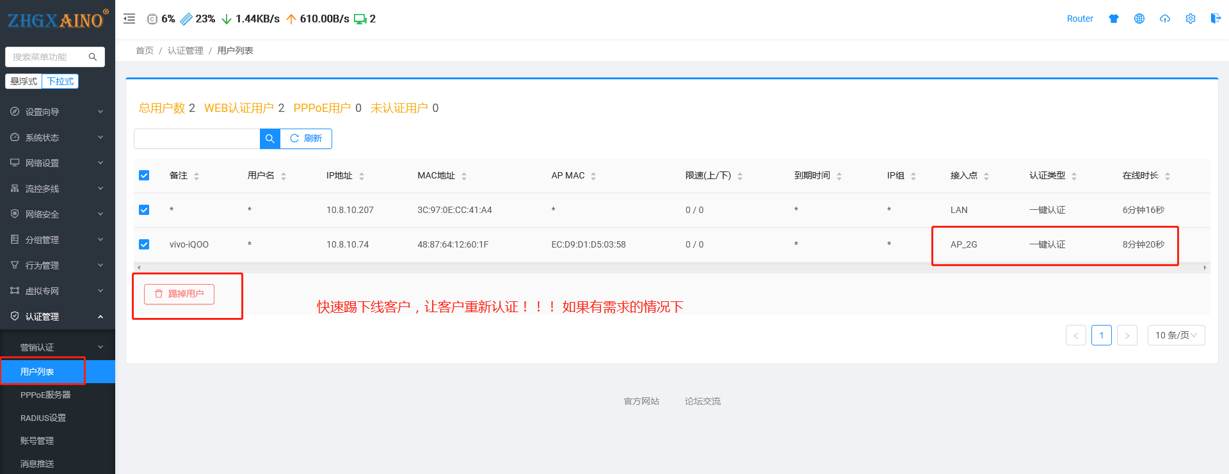Click the cloud upload icon in header
Image resolution: width=1229 pixels, height=474 pixels.
(1165, 19)
